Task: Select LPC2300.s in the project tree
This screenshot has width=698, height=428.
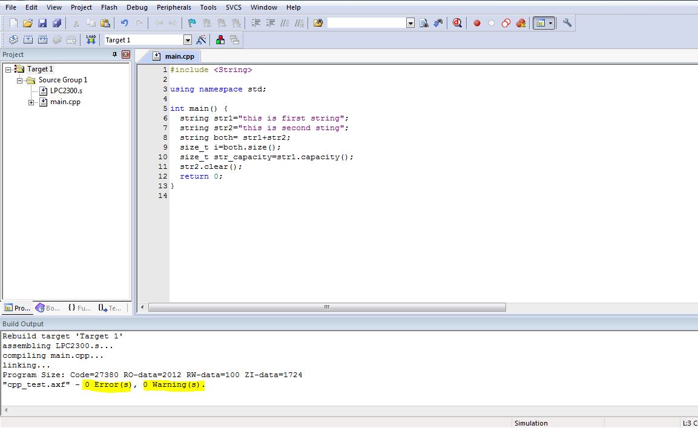Action: (x=65, y=91)
